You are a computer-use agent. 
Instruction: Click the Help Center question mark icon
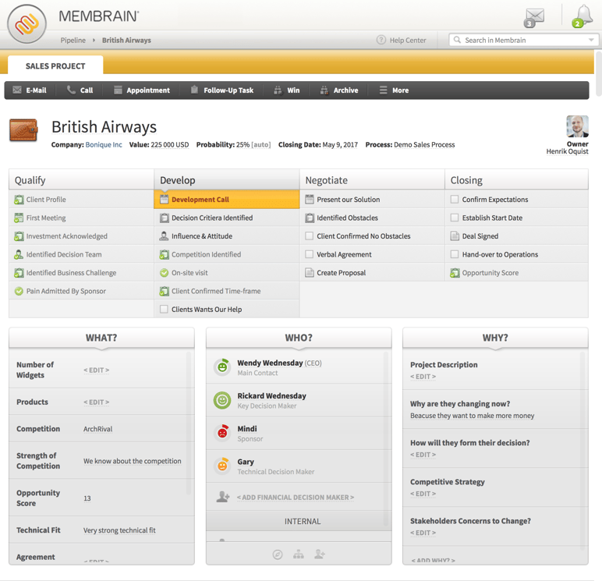point(381,40)
